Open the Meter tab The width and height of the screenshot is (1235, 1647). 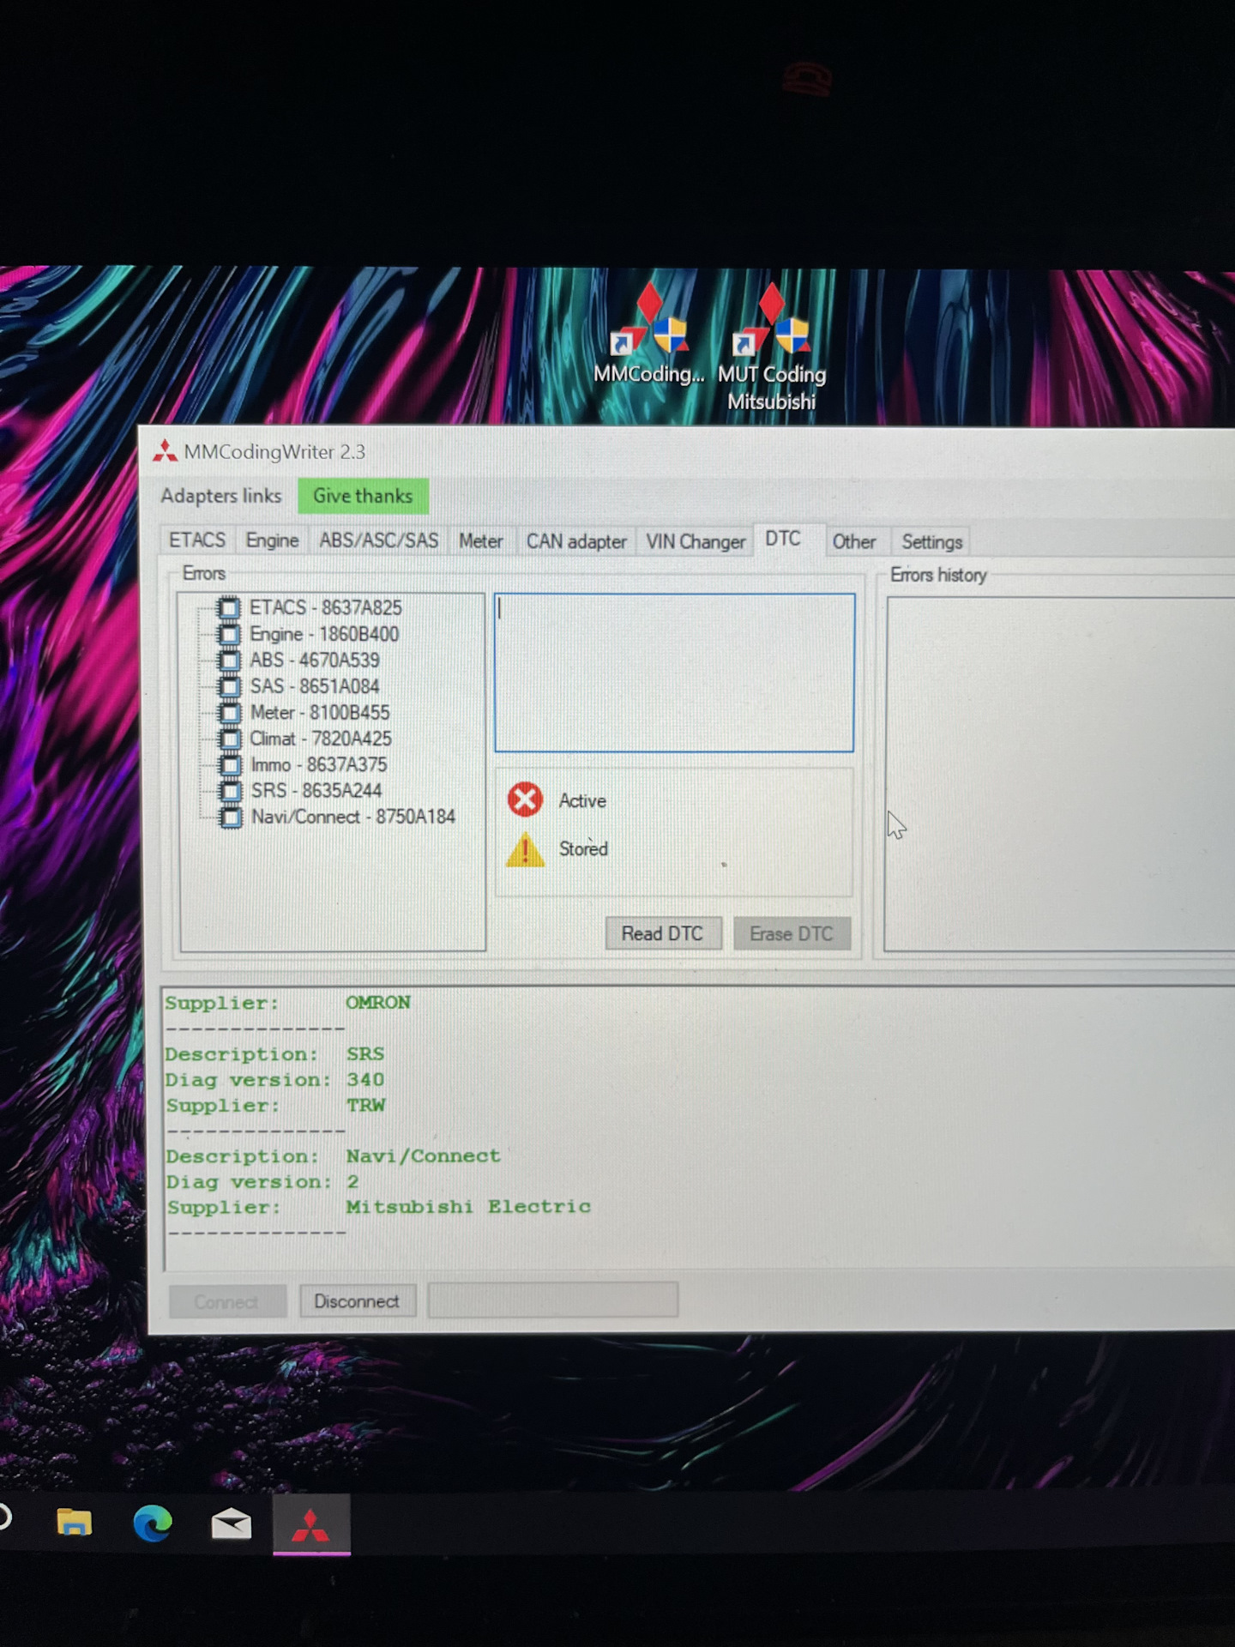coord(480,541)
